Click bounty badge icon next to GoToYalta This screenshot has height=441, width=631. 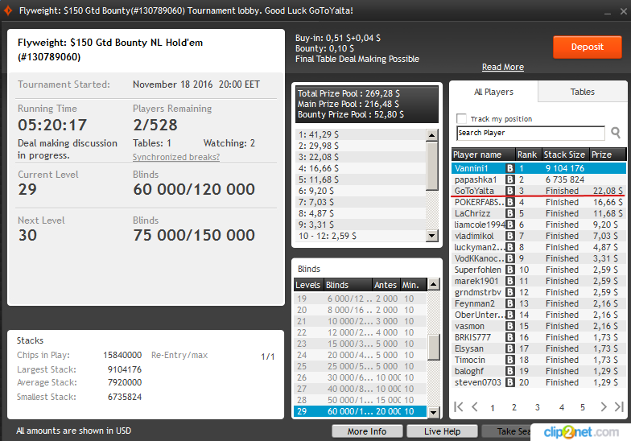click(x=510, y=191)
